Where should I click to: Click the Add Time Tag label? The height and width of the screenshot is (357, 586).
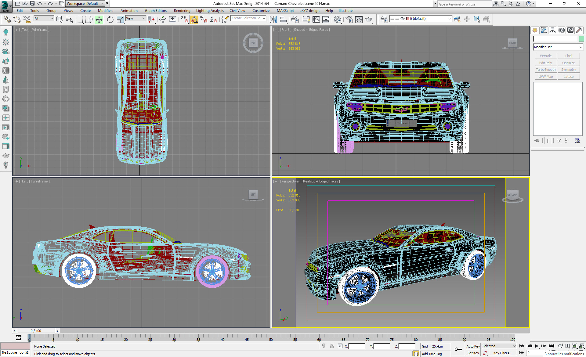point(432,354)
